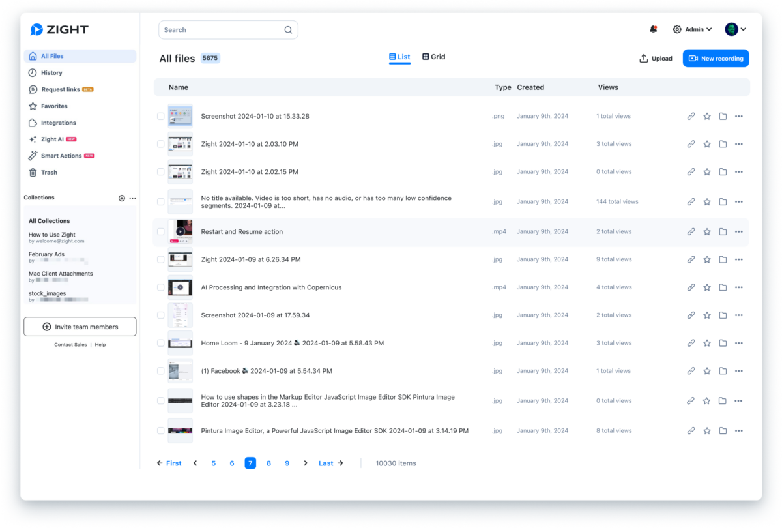Open the Admin dropdown
The height and width of the screenshot is (528, 782).
click(x=692, y=29)
